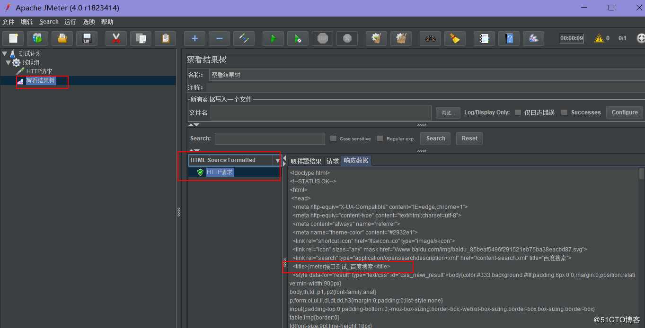Screen dimensions: 645x328
Task: Select the 线程组 tree item
Action: coord(31,62)
